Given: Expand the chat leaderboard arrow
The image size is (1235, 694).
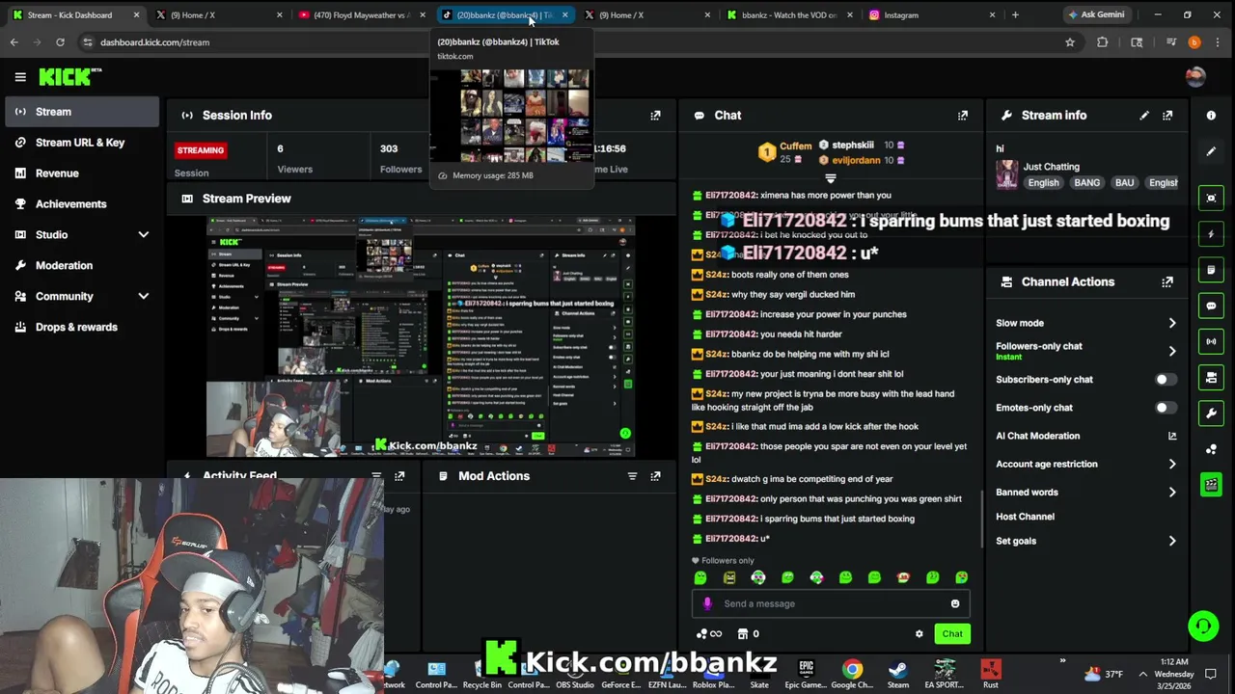Looking at the screenshot, I should pos(831,178).
